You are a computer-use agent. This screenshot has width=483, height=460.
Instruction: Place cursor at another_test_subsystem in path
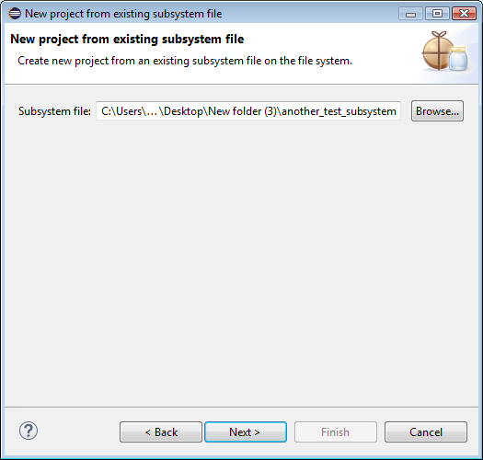(339, 111)
